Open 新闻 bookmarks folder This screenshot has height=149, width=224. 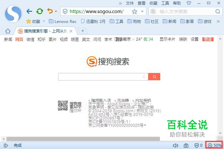(169, 21)
